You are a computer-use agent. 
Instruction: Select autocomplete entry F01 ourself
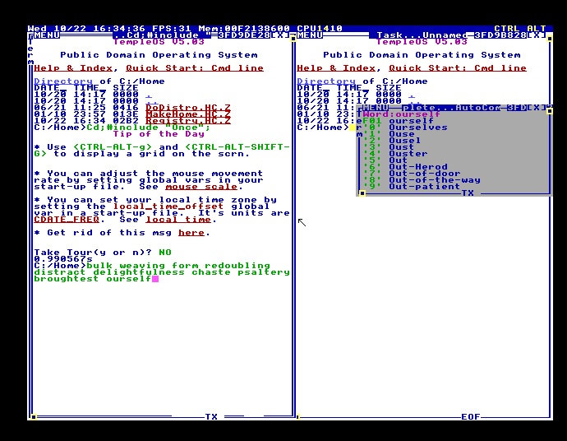click(398, 121)
